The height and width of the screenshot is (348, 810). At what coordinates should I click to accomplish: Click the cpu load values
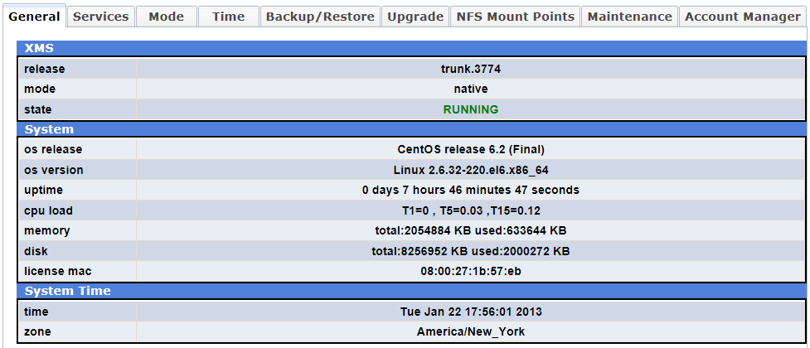pyautogui.click(x=471, y=210)
